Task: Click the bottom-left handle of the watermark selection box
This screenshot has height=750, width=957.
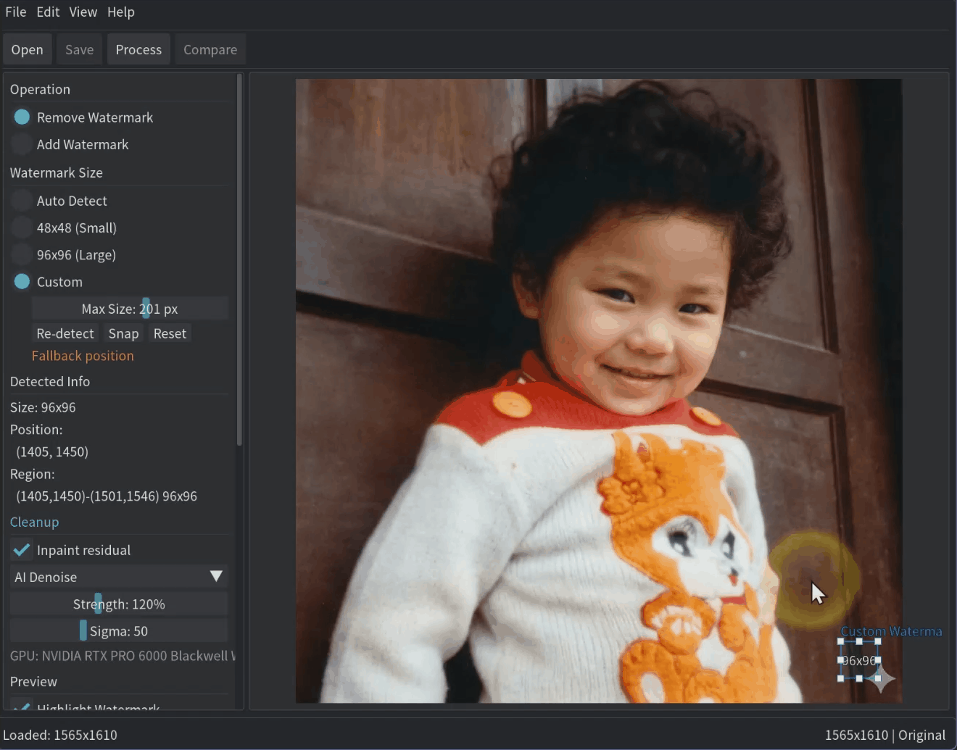Action: tap(841, 678)
